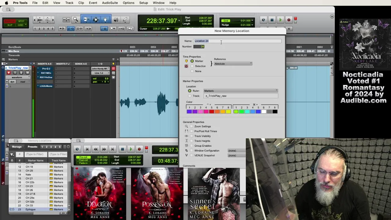This screenshot has height=220, width=391.
Task: Open the Window Configuration (none) dropdown
Action: tap(237, 151)
